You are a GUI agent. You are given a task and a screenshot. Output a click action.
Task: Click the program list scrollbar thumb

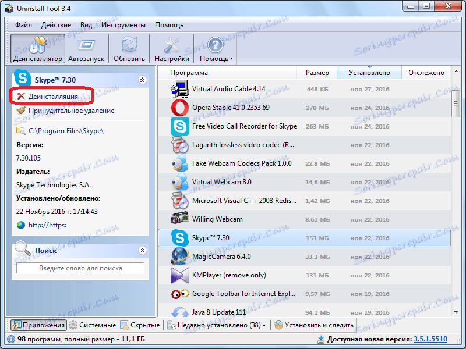pos(456,104)
